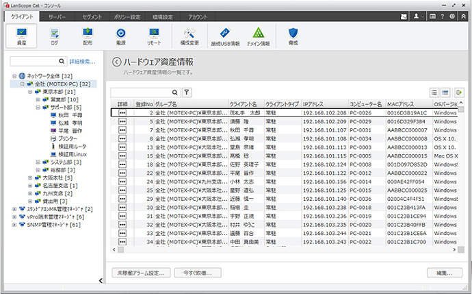Select プリンター in the tree

[68, 138]
